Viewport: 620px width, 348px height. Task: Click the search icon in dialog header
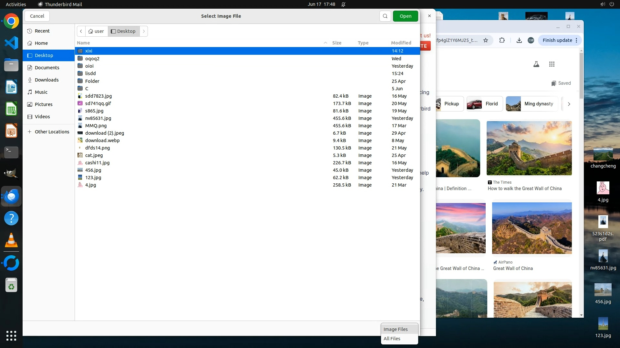[x=385, y=16]
